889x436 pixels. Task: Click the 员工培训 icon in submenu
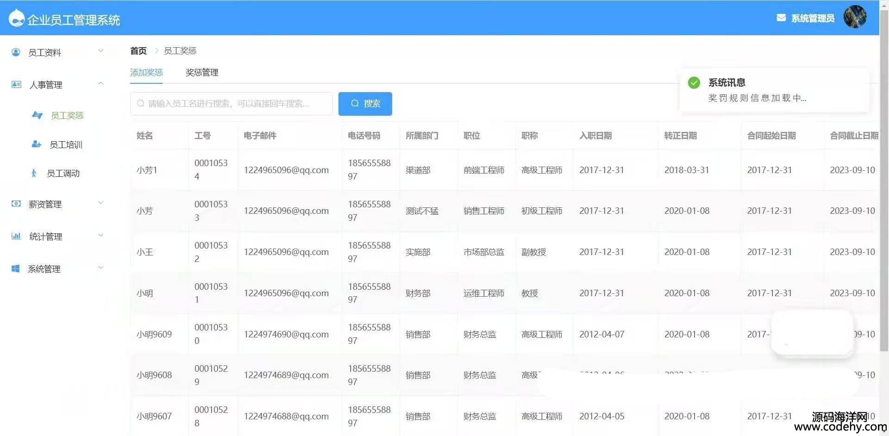[x=36, y=144]
